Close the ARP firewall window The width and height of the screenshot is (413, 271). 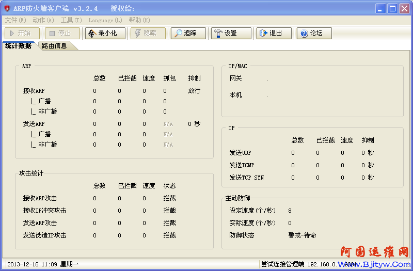click(x=404, y=8)
